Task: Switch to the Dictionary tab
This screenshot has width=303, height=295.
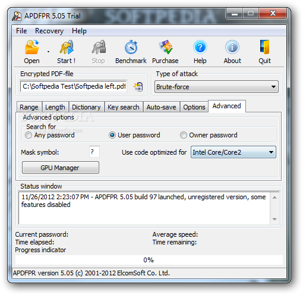Action: tap(86, 107)
